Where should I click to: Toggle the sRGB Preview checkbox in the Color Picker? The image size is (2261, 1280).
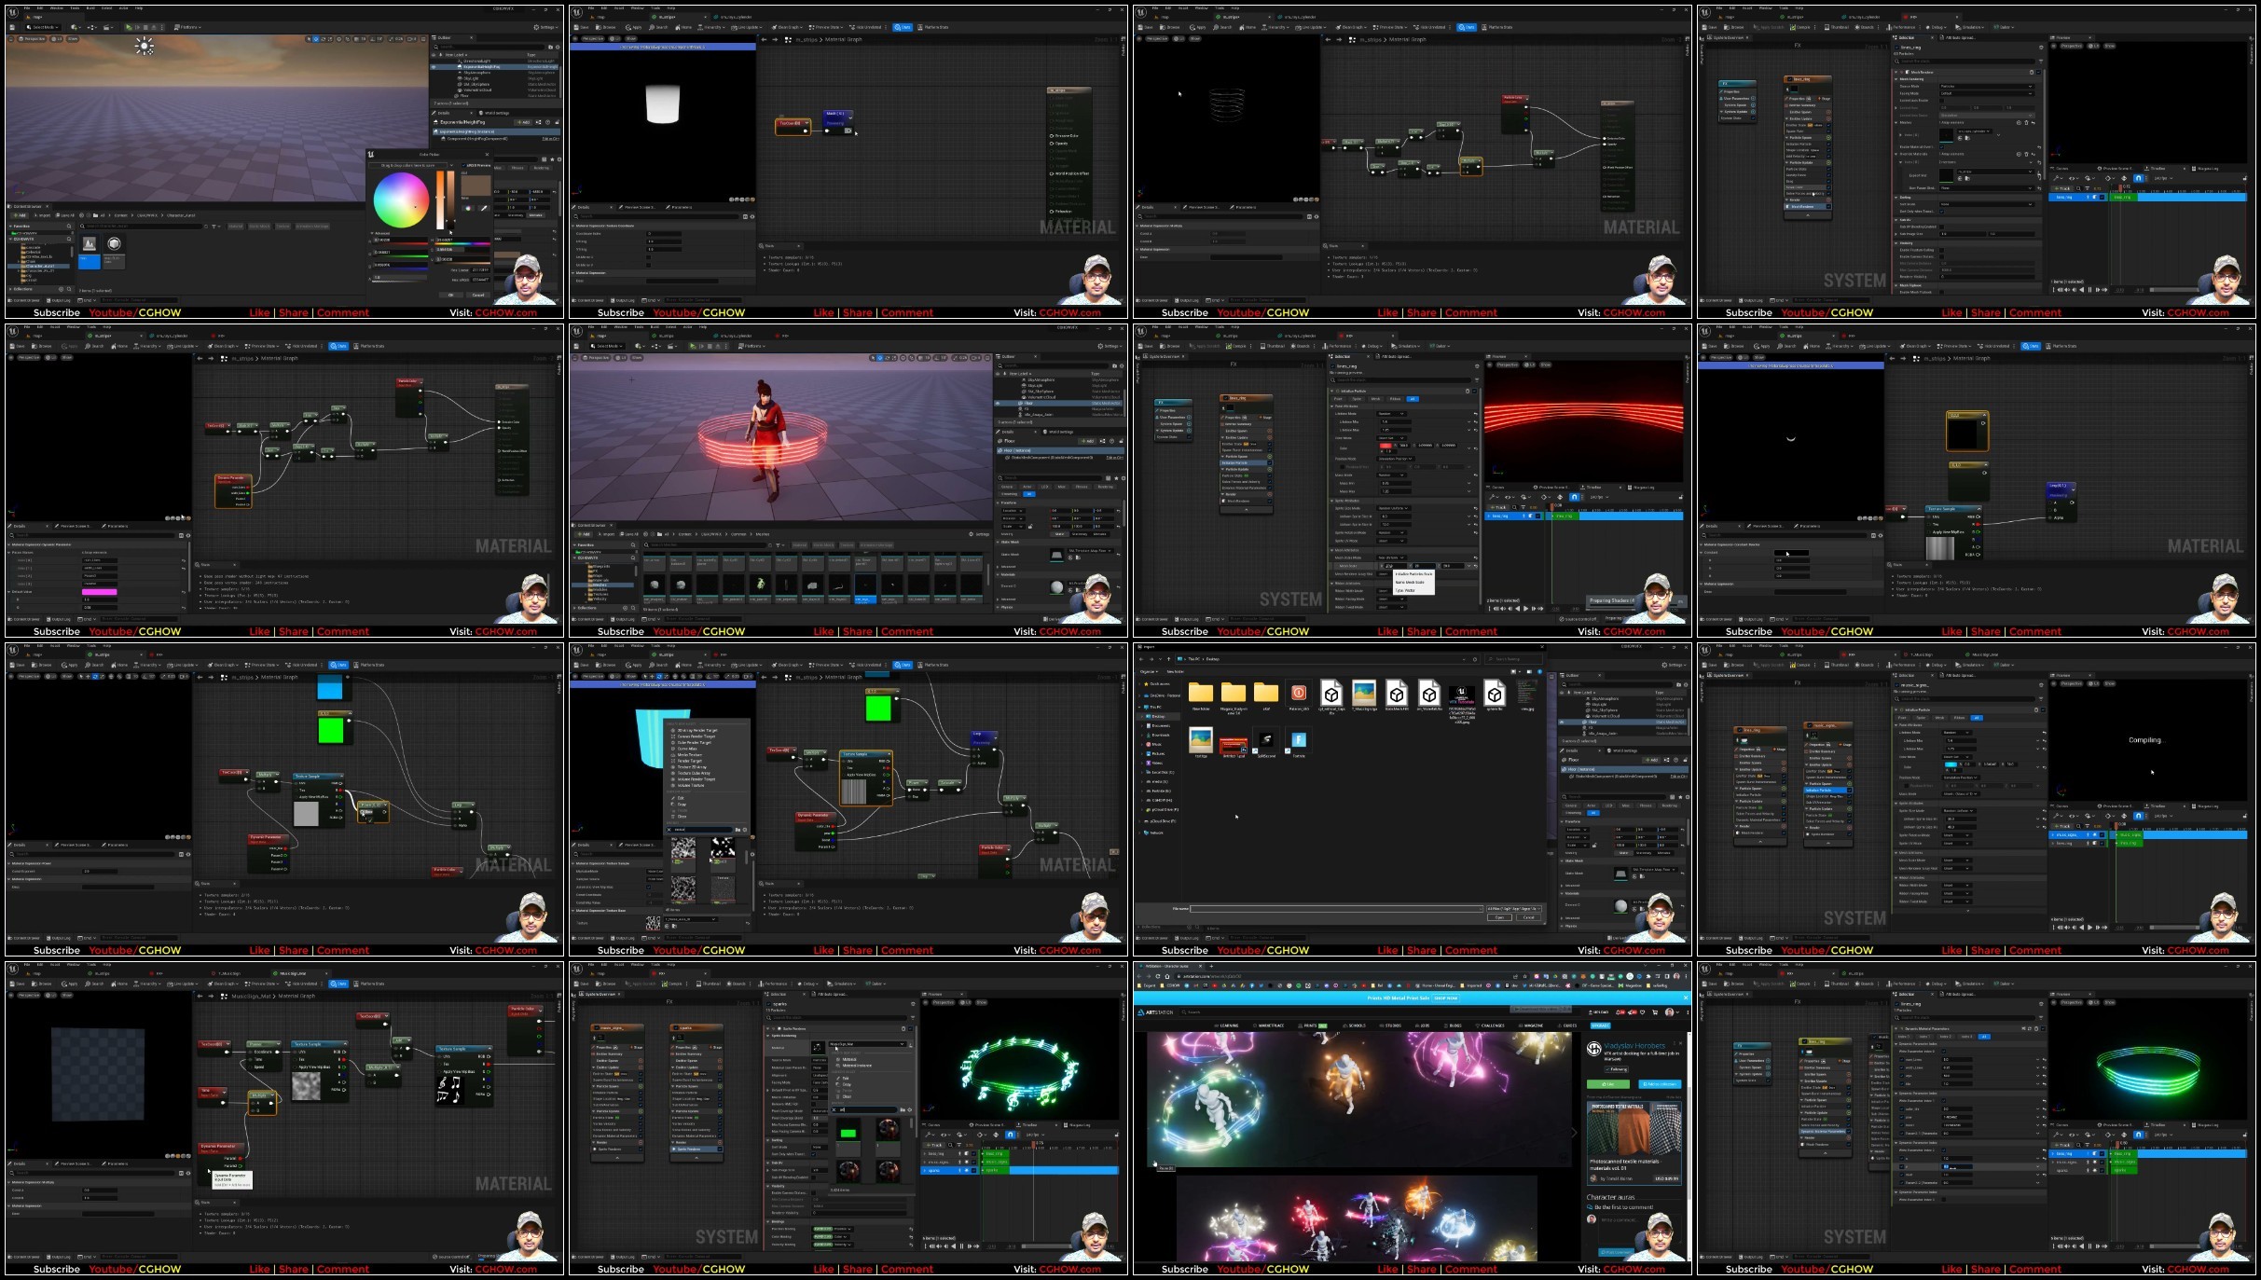(x=463, y=165)
